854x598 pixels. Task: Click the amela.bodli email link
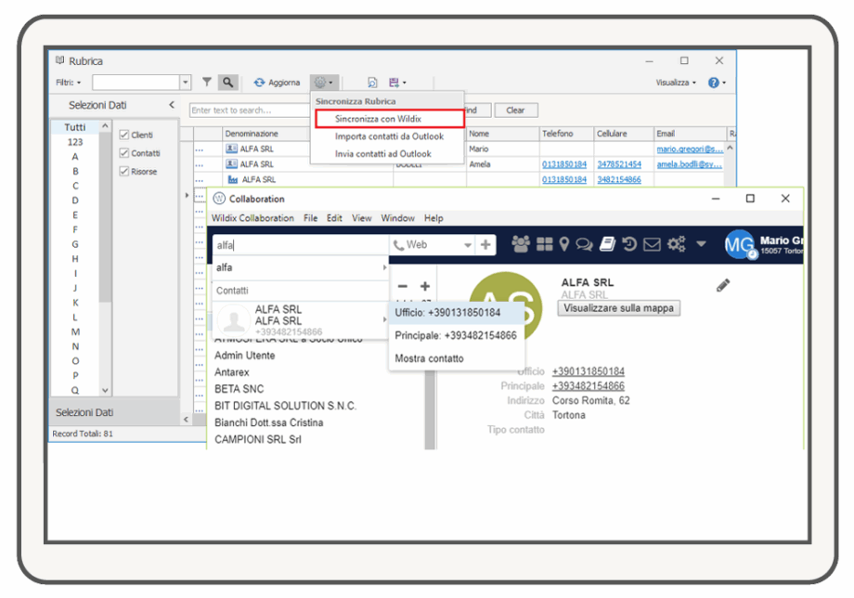pyautogui.click(x=689, y=164)
